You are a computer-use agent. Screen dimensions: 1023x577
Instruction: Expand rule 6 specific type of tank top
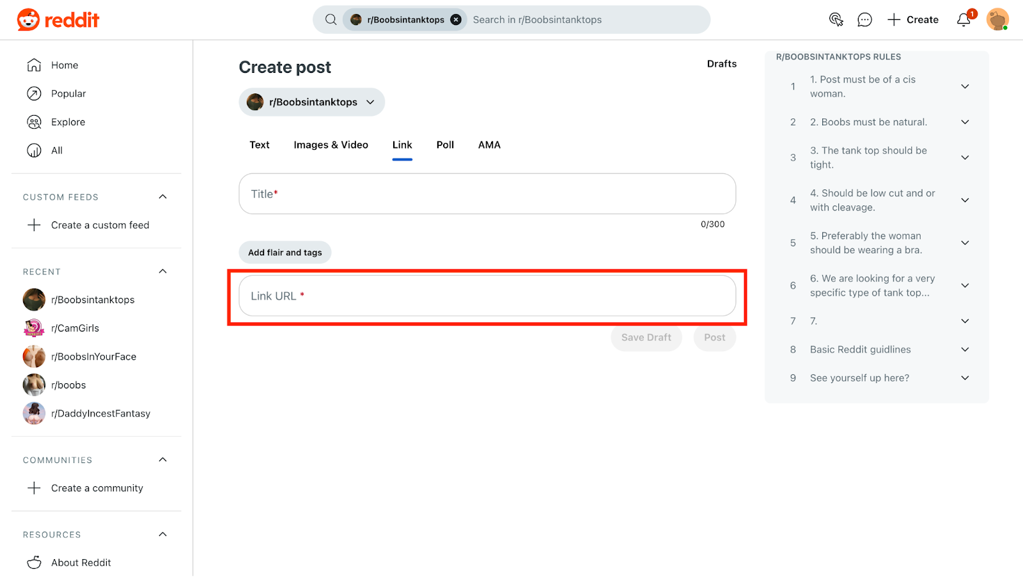click(x=965, y=285)
